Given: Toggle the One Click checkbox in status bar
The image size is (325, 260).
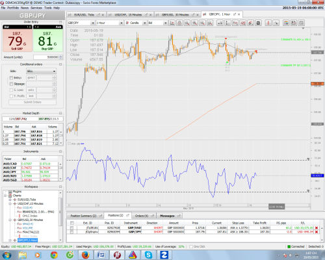Looking at the screenshot, I should tap(191, 246).
